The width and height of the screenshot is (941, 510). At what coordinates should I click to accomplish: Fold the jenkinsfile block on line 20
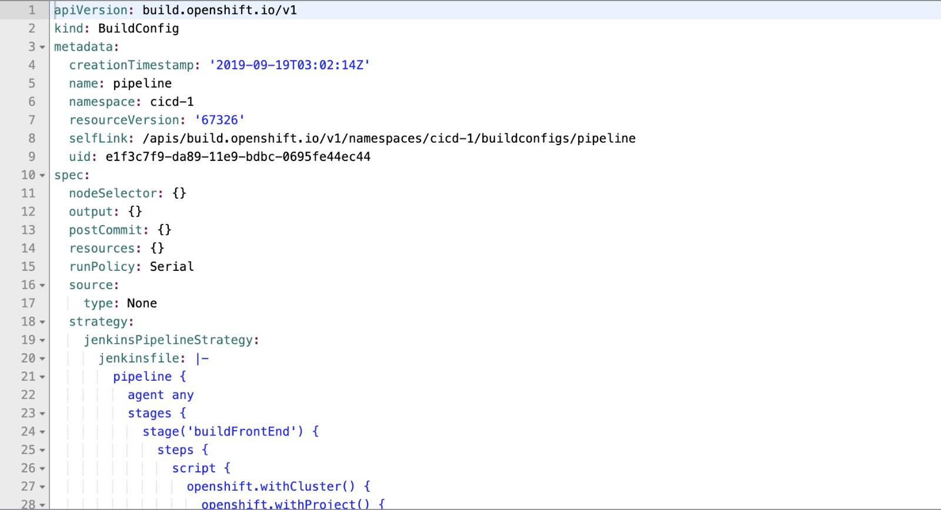(42, 358)
